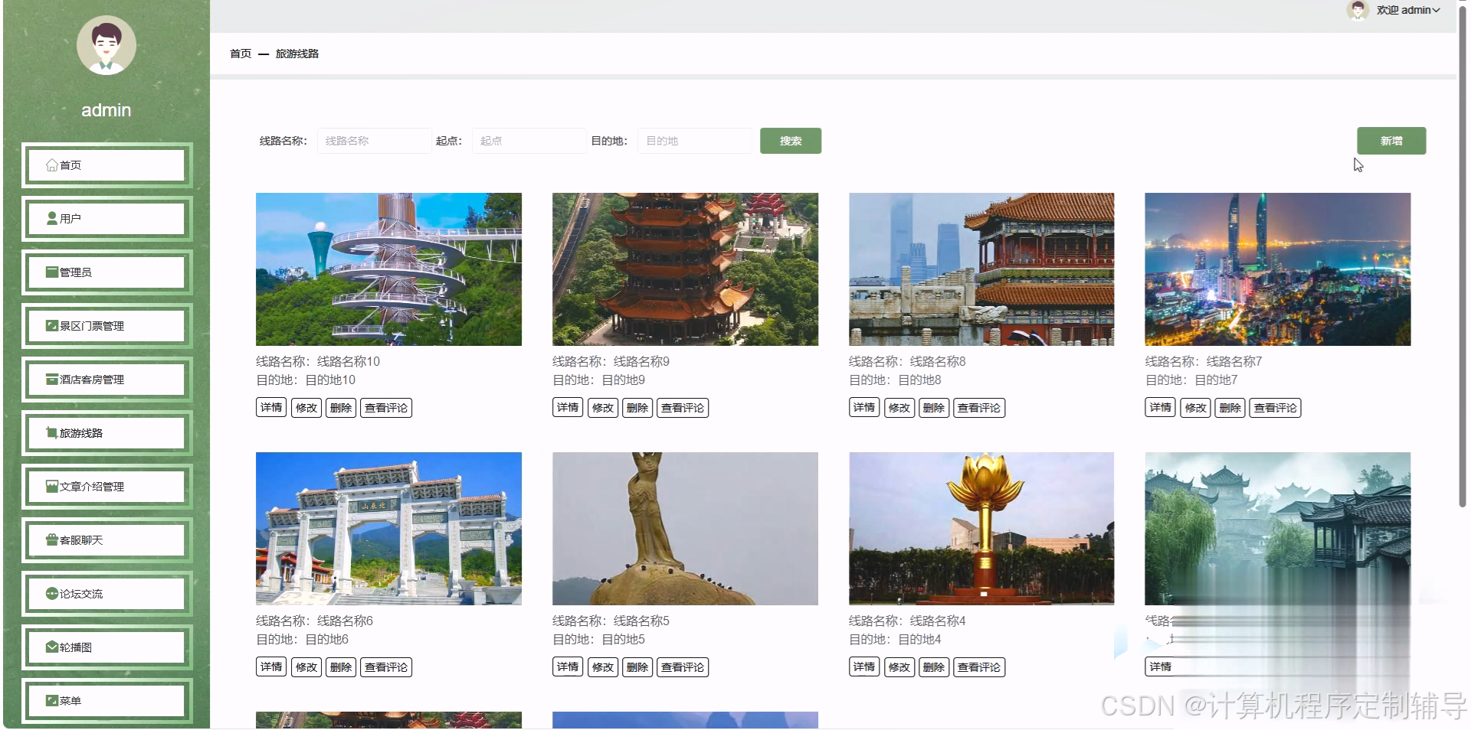The height and width of the screenshot is (730, 1471).
Task: Click the icon beside 旅游线路 in sidebar
Action: (52, 433)
